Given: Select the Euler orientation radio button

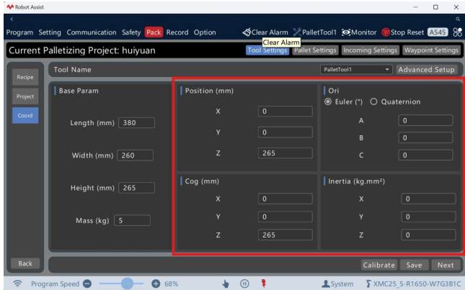Looking at the screenshot, I should [x=328, y=101].
